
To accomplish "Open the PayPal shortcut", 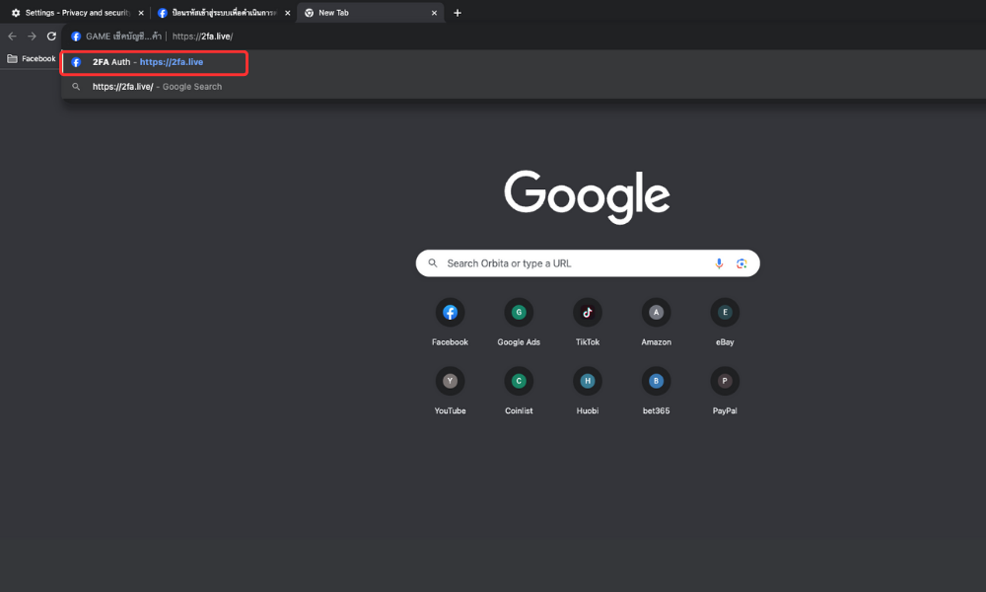I will point(725,390).
